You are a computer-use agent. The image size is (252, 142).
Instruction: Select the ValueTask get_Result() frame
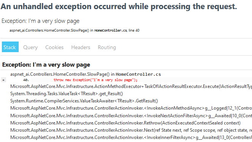click(67, 94)
